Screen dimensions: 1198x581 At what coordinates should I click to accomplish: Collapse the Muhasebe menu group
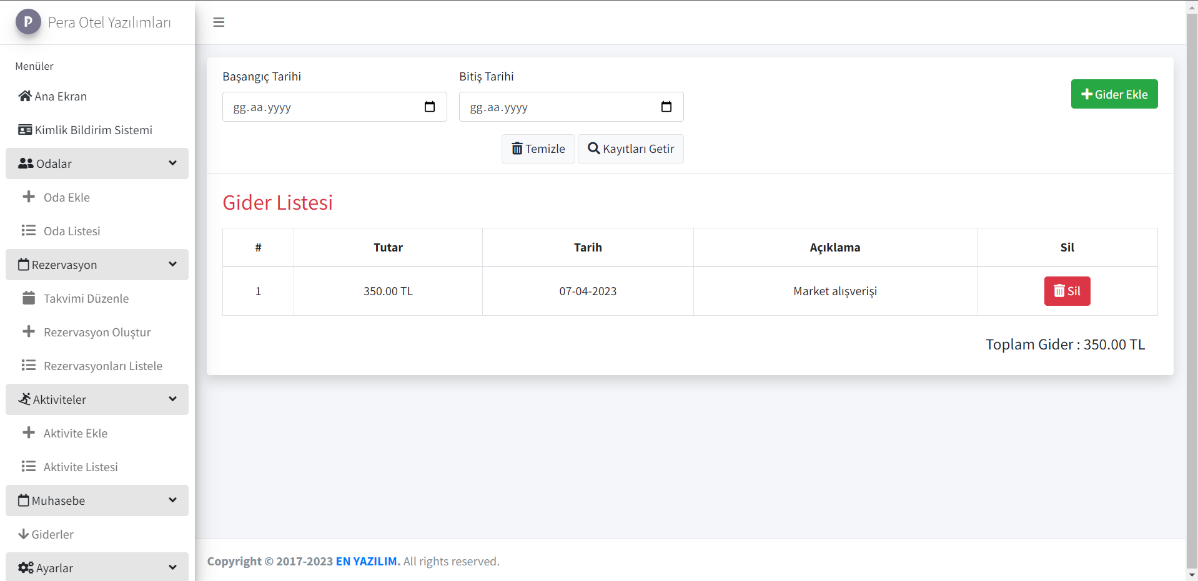tap(172, 500)
